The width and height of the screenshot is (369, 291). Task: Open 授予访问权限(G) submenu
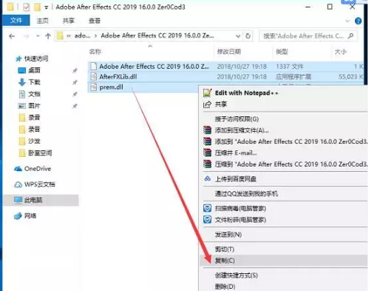283,119
